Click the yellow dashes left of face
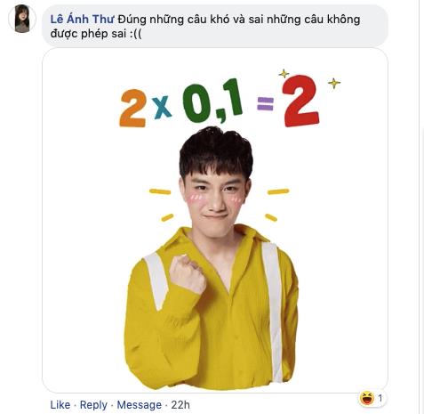The height and width of the screenshot is (414, 424). [x=164, y=205]
